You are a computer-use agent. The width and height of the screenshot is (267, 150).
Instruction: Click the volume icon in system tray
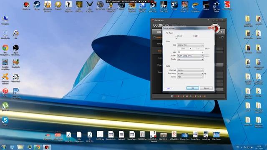click(252, 147)
